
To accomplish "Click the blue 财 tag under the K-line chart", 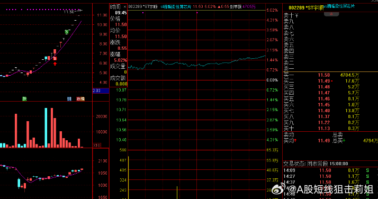I will pos(69,99).
